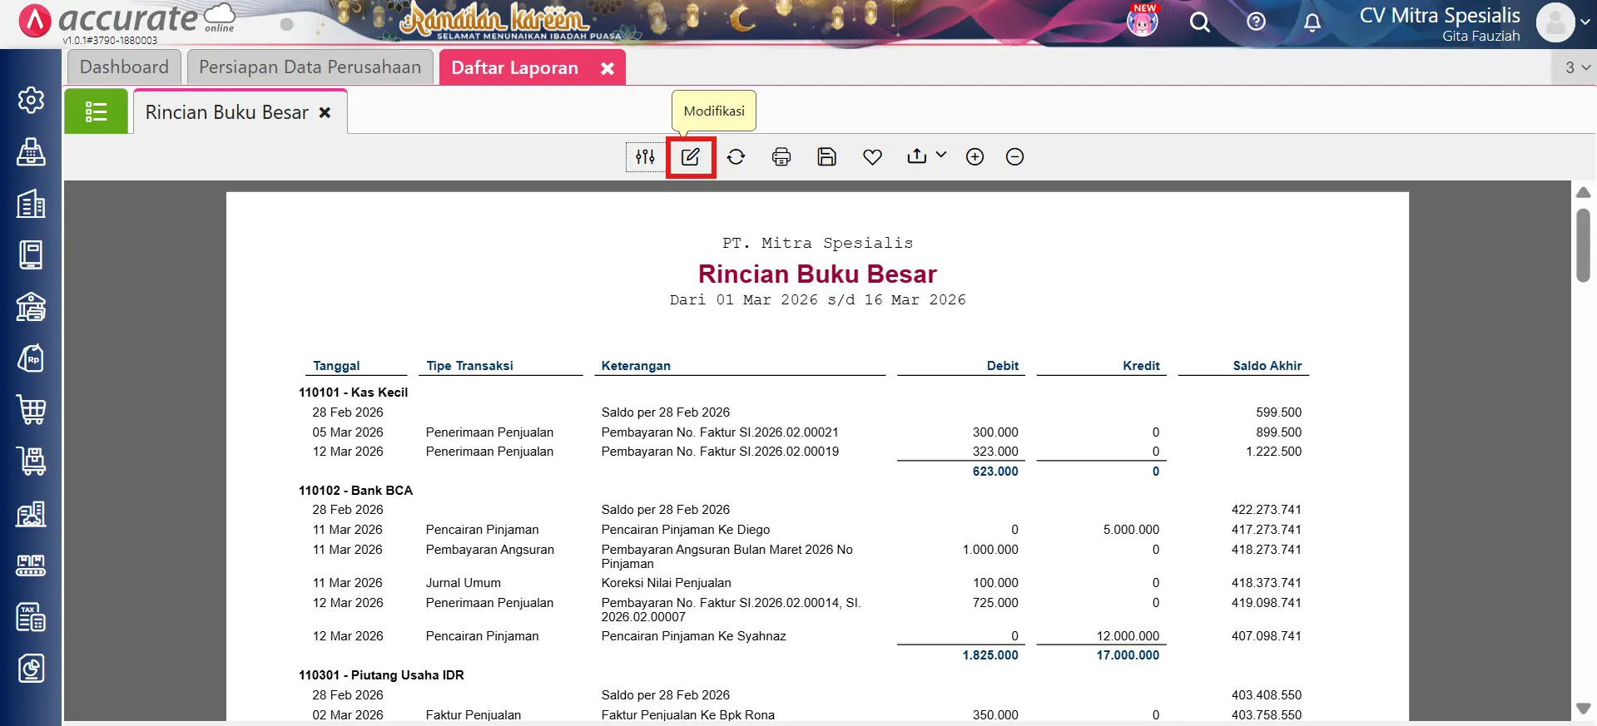Click account heading 110301 - Piutang Usaha IDR

(381, 675)
